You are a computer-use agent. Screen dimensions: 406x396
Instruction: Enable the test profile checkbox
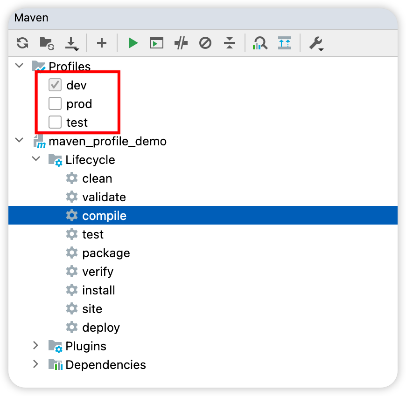pyautogui.click(x=55, y=122)
